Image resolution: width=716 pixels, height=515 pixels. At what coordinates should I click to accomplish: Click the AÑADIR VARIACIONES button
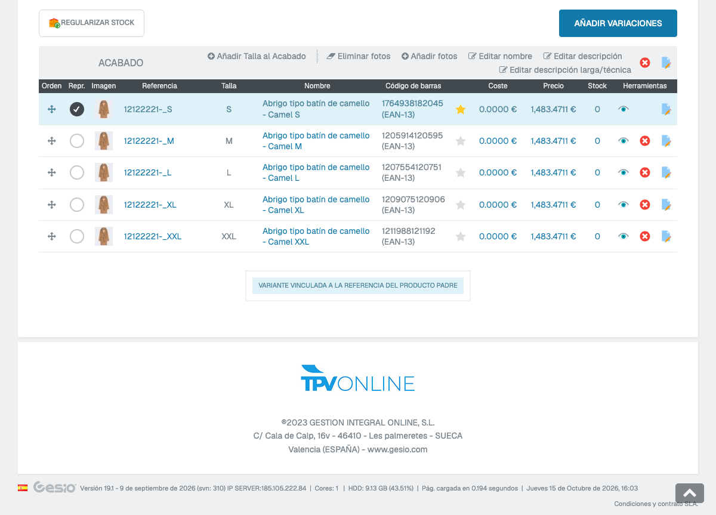pos(618,23)
